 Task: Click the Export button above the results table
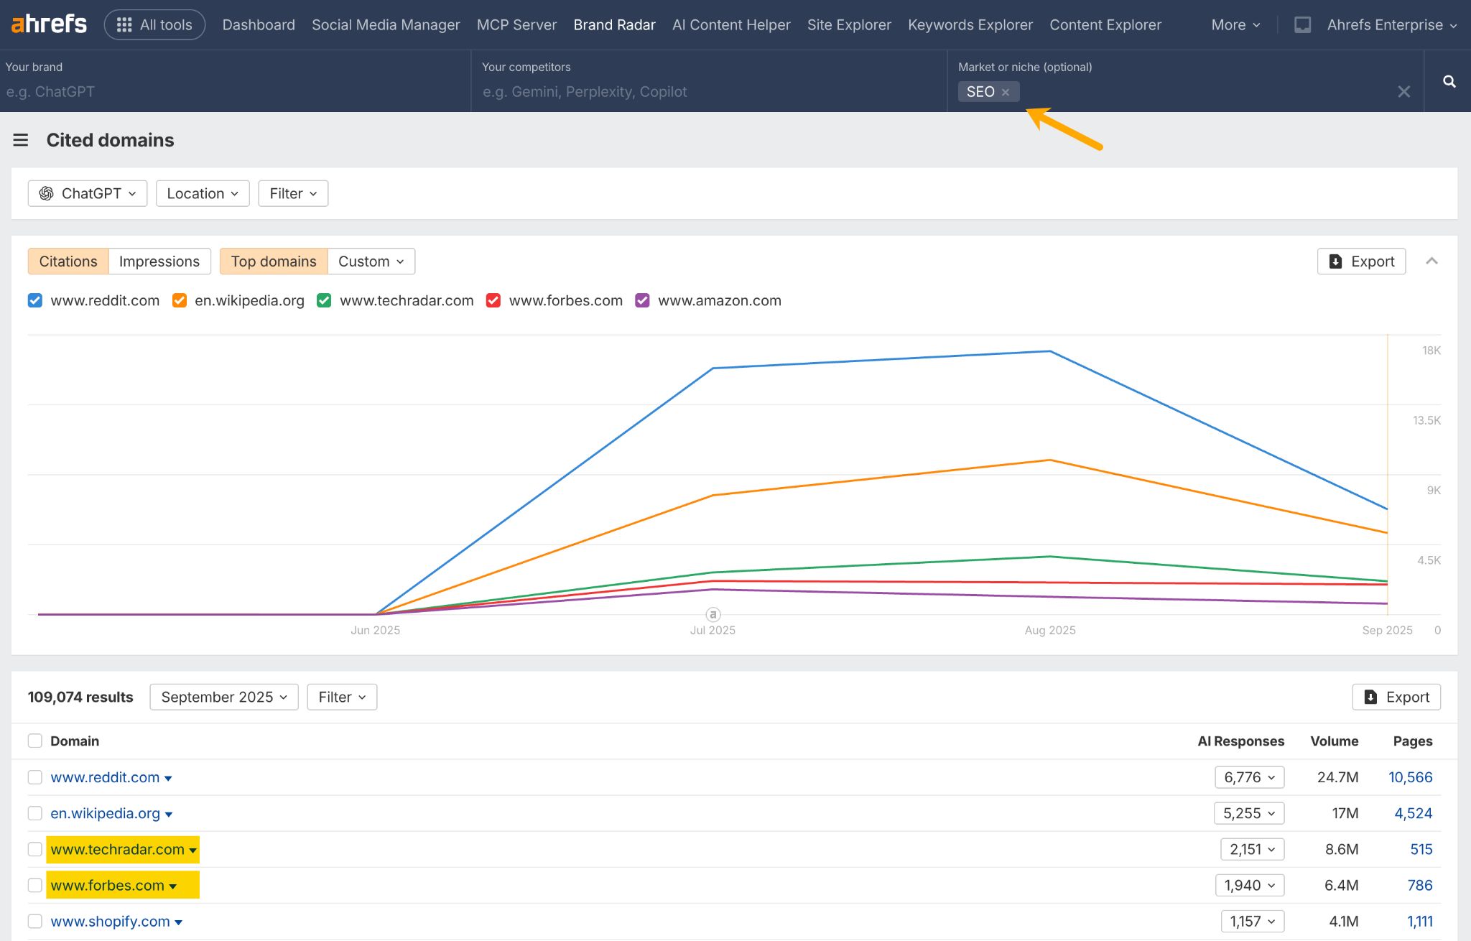(1396, 697)
